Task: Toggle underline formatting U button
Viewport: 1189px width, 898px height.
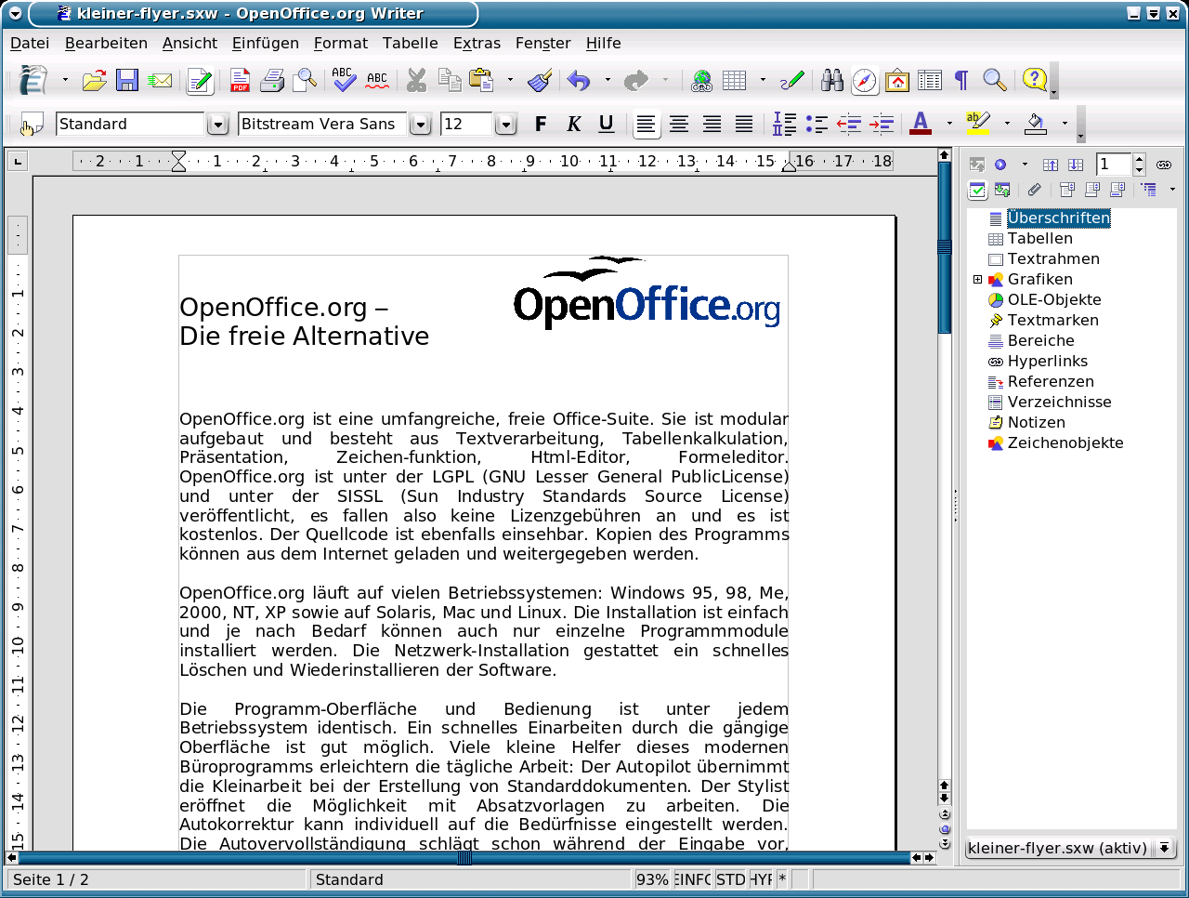Action: [x=607, y=125]
